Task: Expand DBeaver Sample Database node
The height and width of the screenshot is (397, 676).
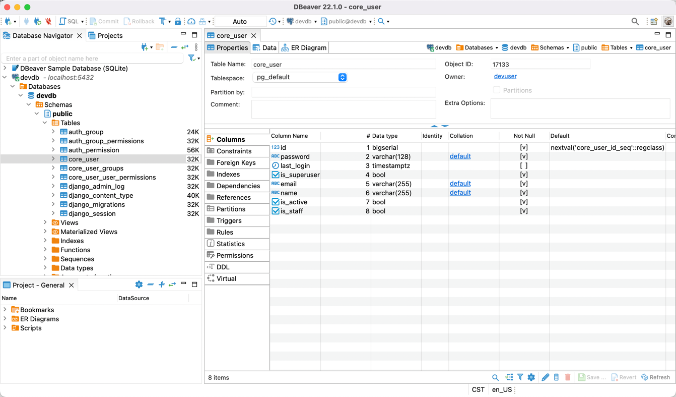Action: 5,68
